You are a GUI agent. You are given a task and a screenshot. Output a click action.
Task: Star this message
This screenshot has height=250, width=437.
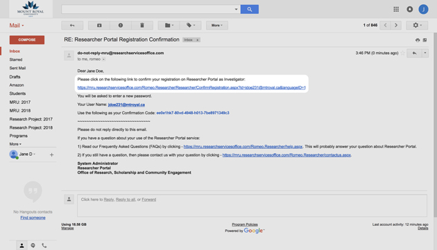(403, 53)
